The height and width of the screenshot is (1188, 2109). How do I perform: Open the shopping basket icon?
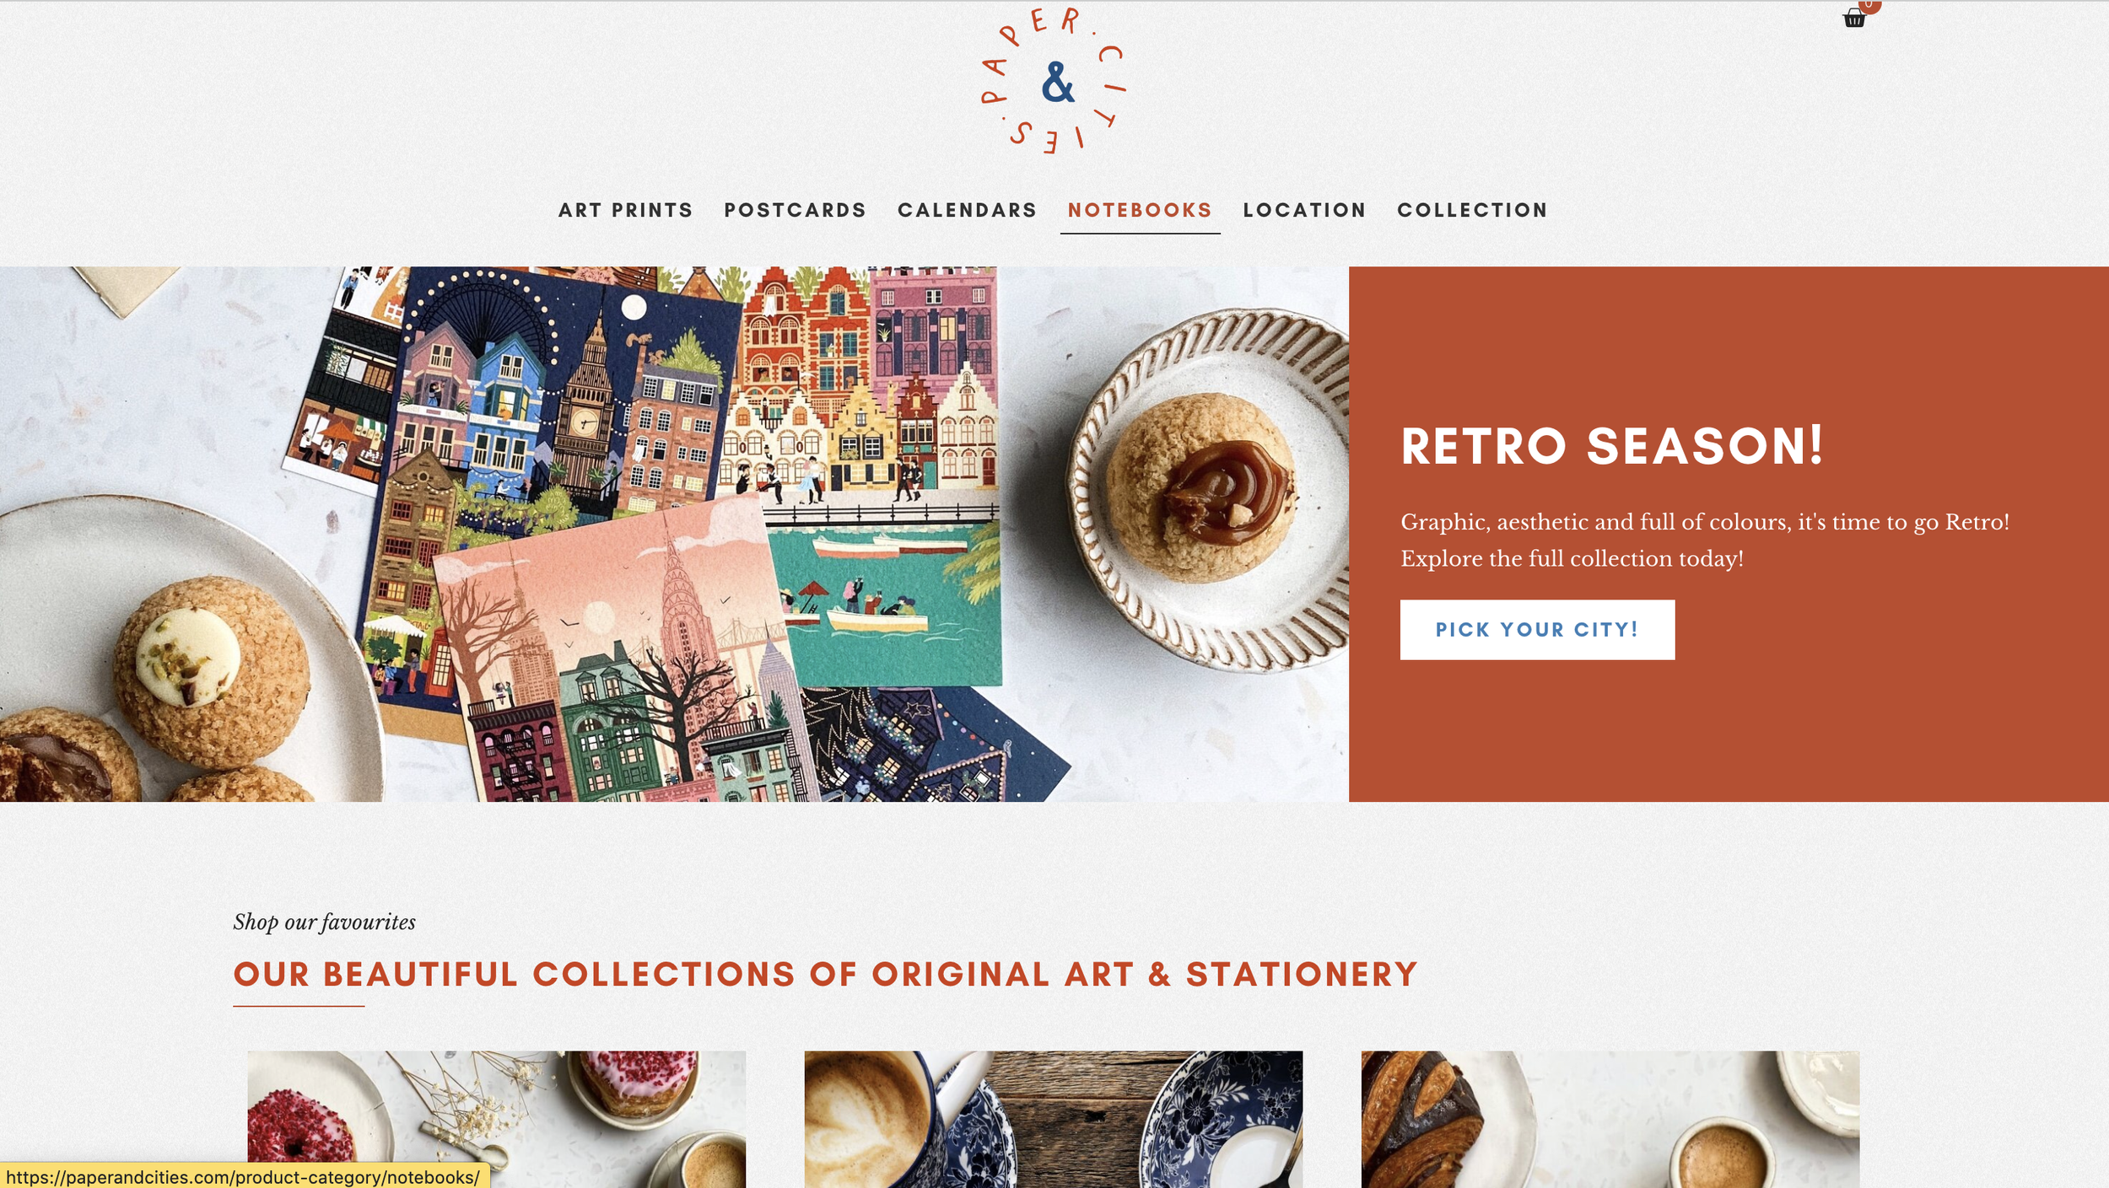(1853, 19)
